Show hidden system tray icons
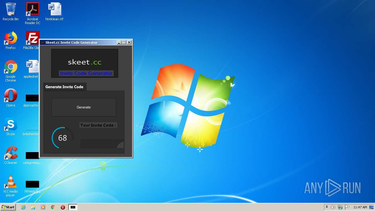This screenshot has height=211, width=375. 327,207
